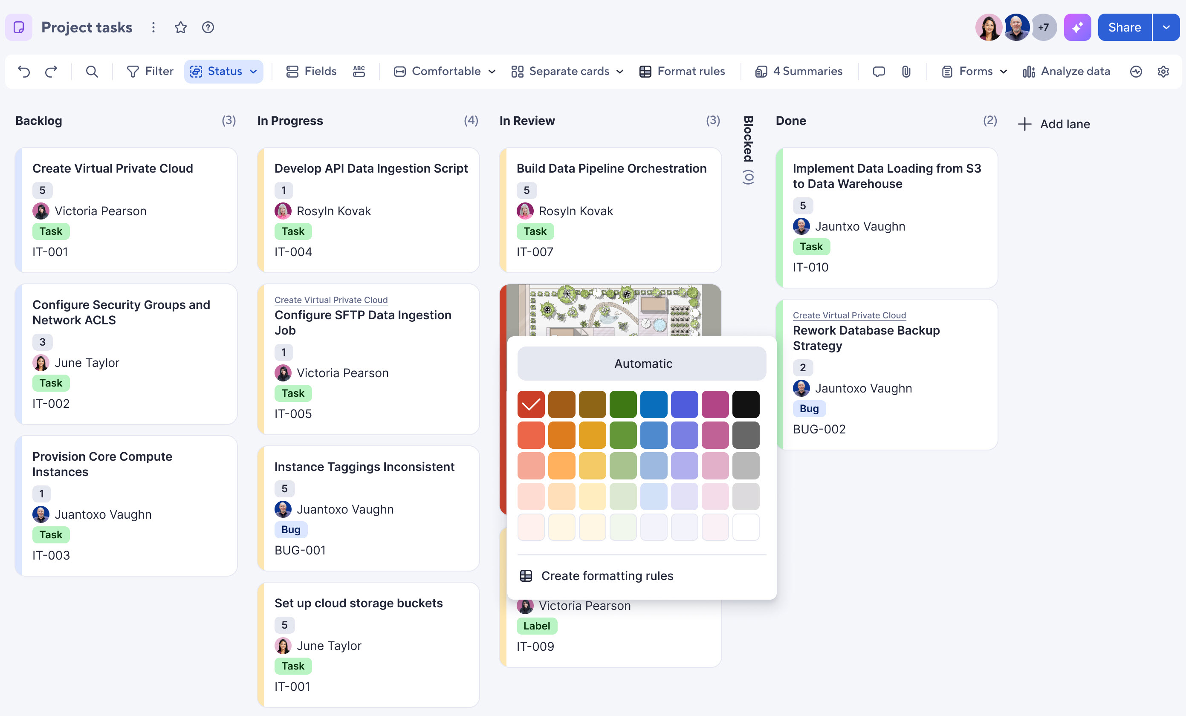The image size is (1186, 716).
Task: Open the attachments paperclip icon
Action: coord(906,71)
